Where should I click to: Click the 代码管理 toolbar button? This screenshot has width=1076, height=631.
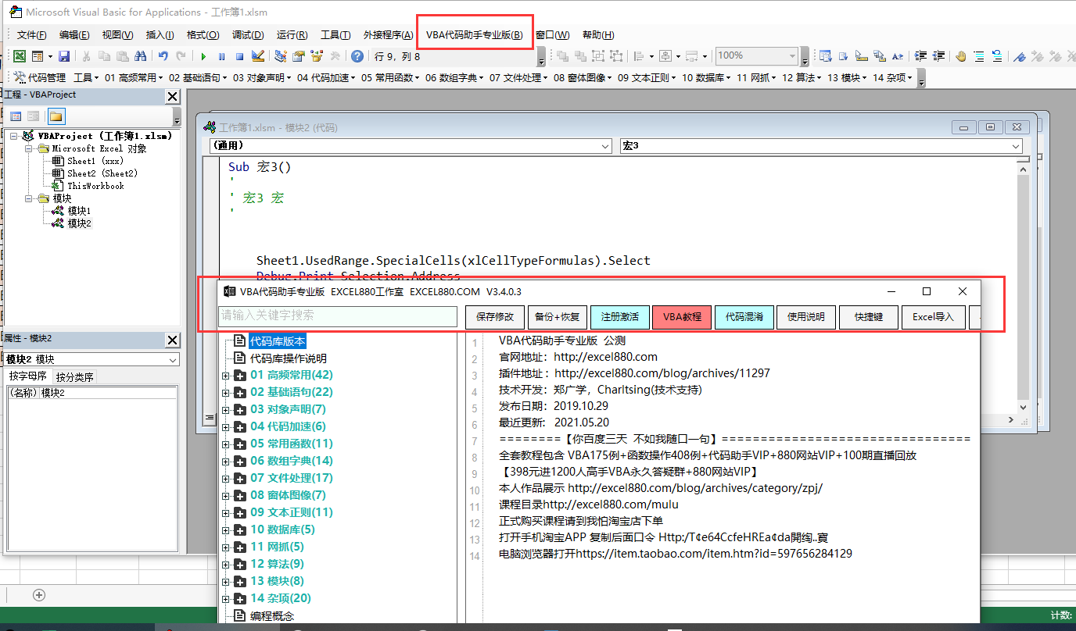(x=40, y=77)
